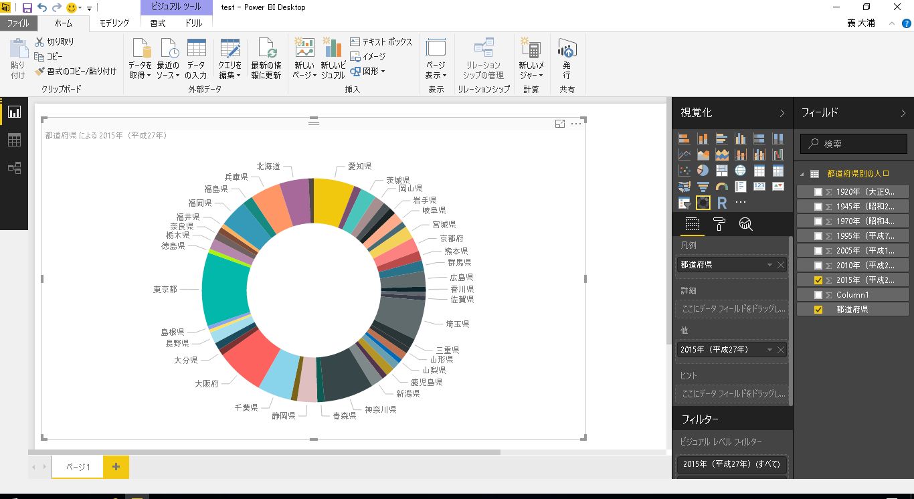Check the 1920年 field checkbox
This screenshot has width=914, height=499.
tap(818, 192)
